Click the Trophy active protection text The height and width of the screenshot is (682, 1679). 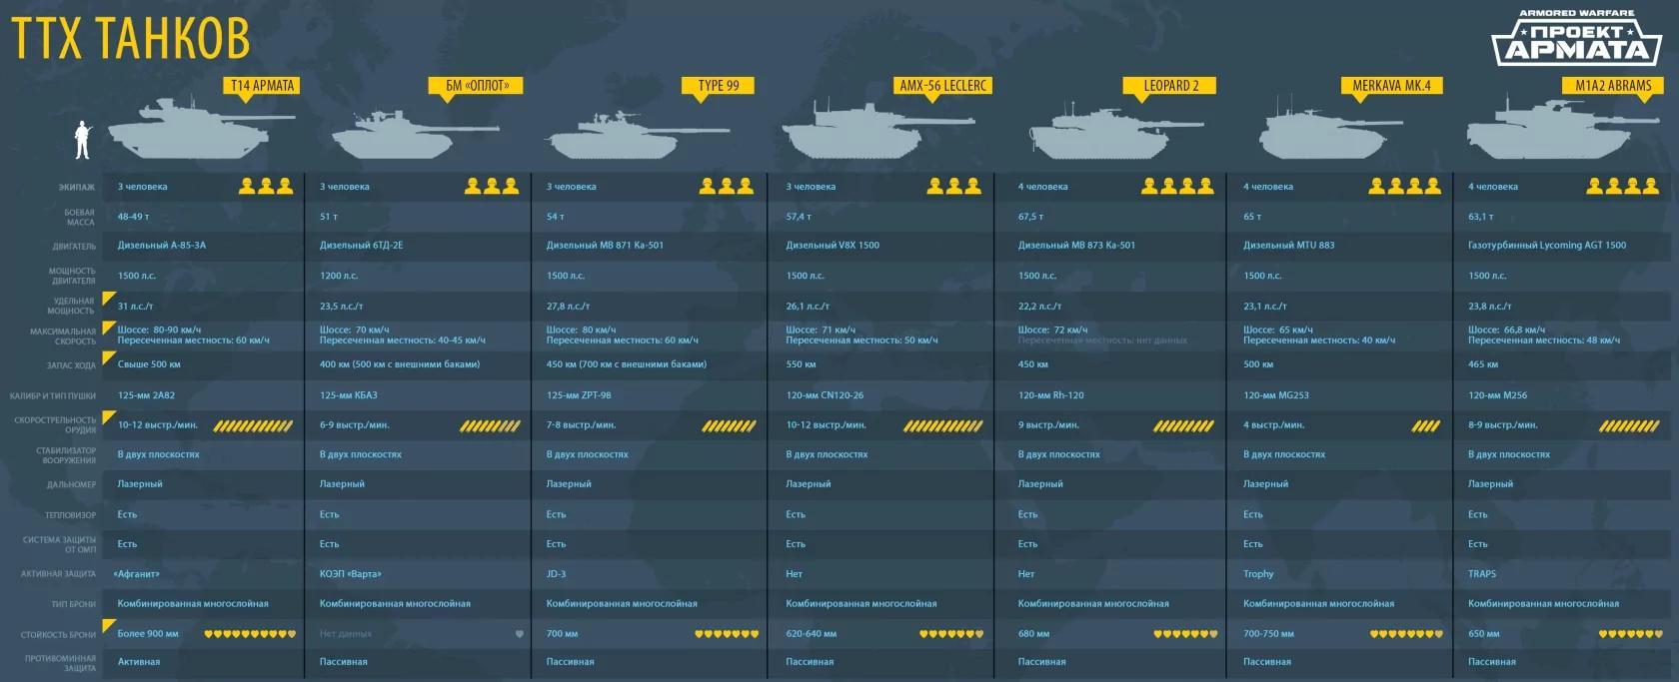tap(1258, 574)
